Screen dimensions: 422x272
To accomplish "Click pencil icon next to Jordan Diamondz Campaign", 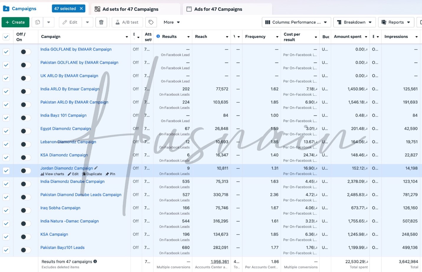I will click(x=96, y=168).
